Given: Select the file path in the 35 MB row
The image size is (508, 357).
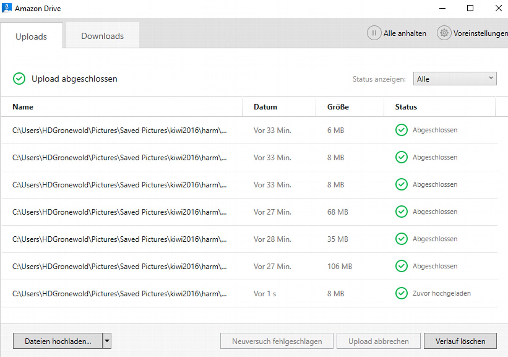Looking at the screenshot, I should (119, 239).
